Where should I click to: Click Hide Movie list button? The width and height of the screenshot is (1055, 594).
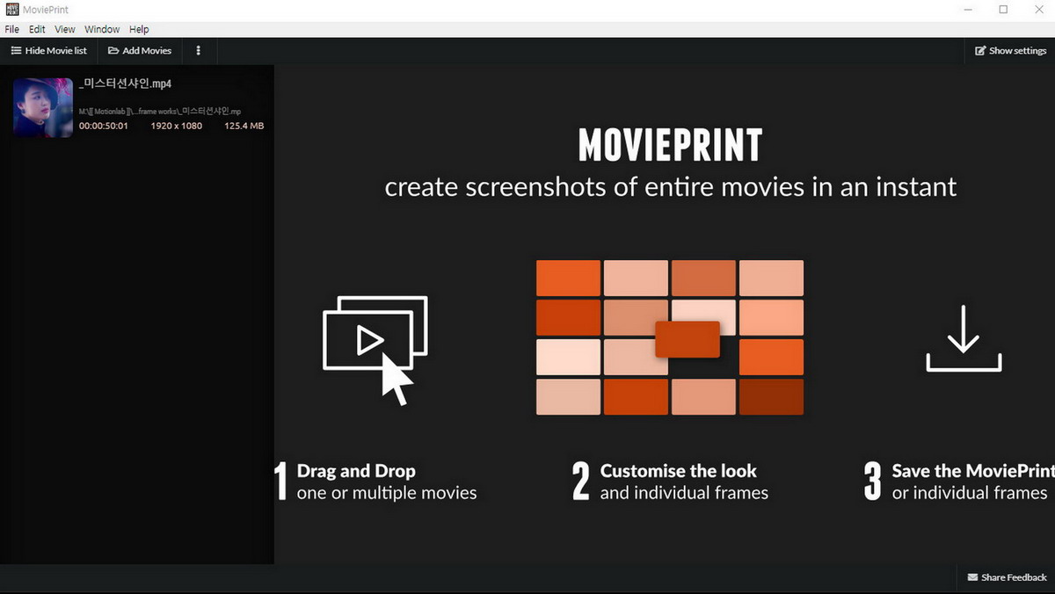(x=48, y=51)
